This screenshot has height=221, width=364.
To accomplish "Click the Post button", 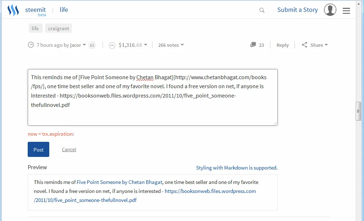I will tap(38, 149).
